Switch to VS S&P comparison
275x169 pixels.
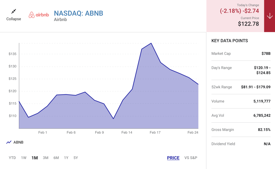tap(191, 158)
